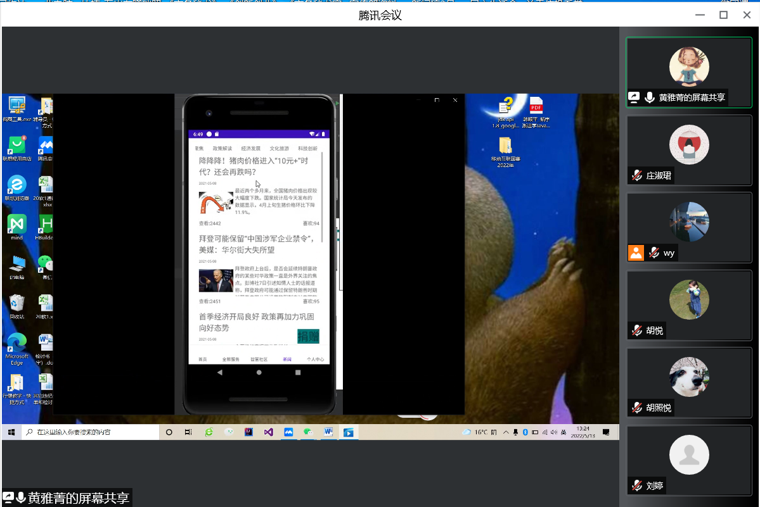Open the Recycle Bin desktop icon
The width and height of the screenshot is (760, 507).
(17, 304)
